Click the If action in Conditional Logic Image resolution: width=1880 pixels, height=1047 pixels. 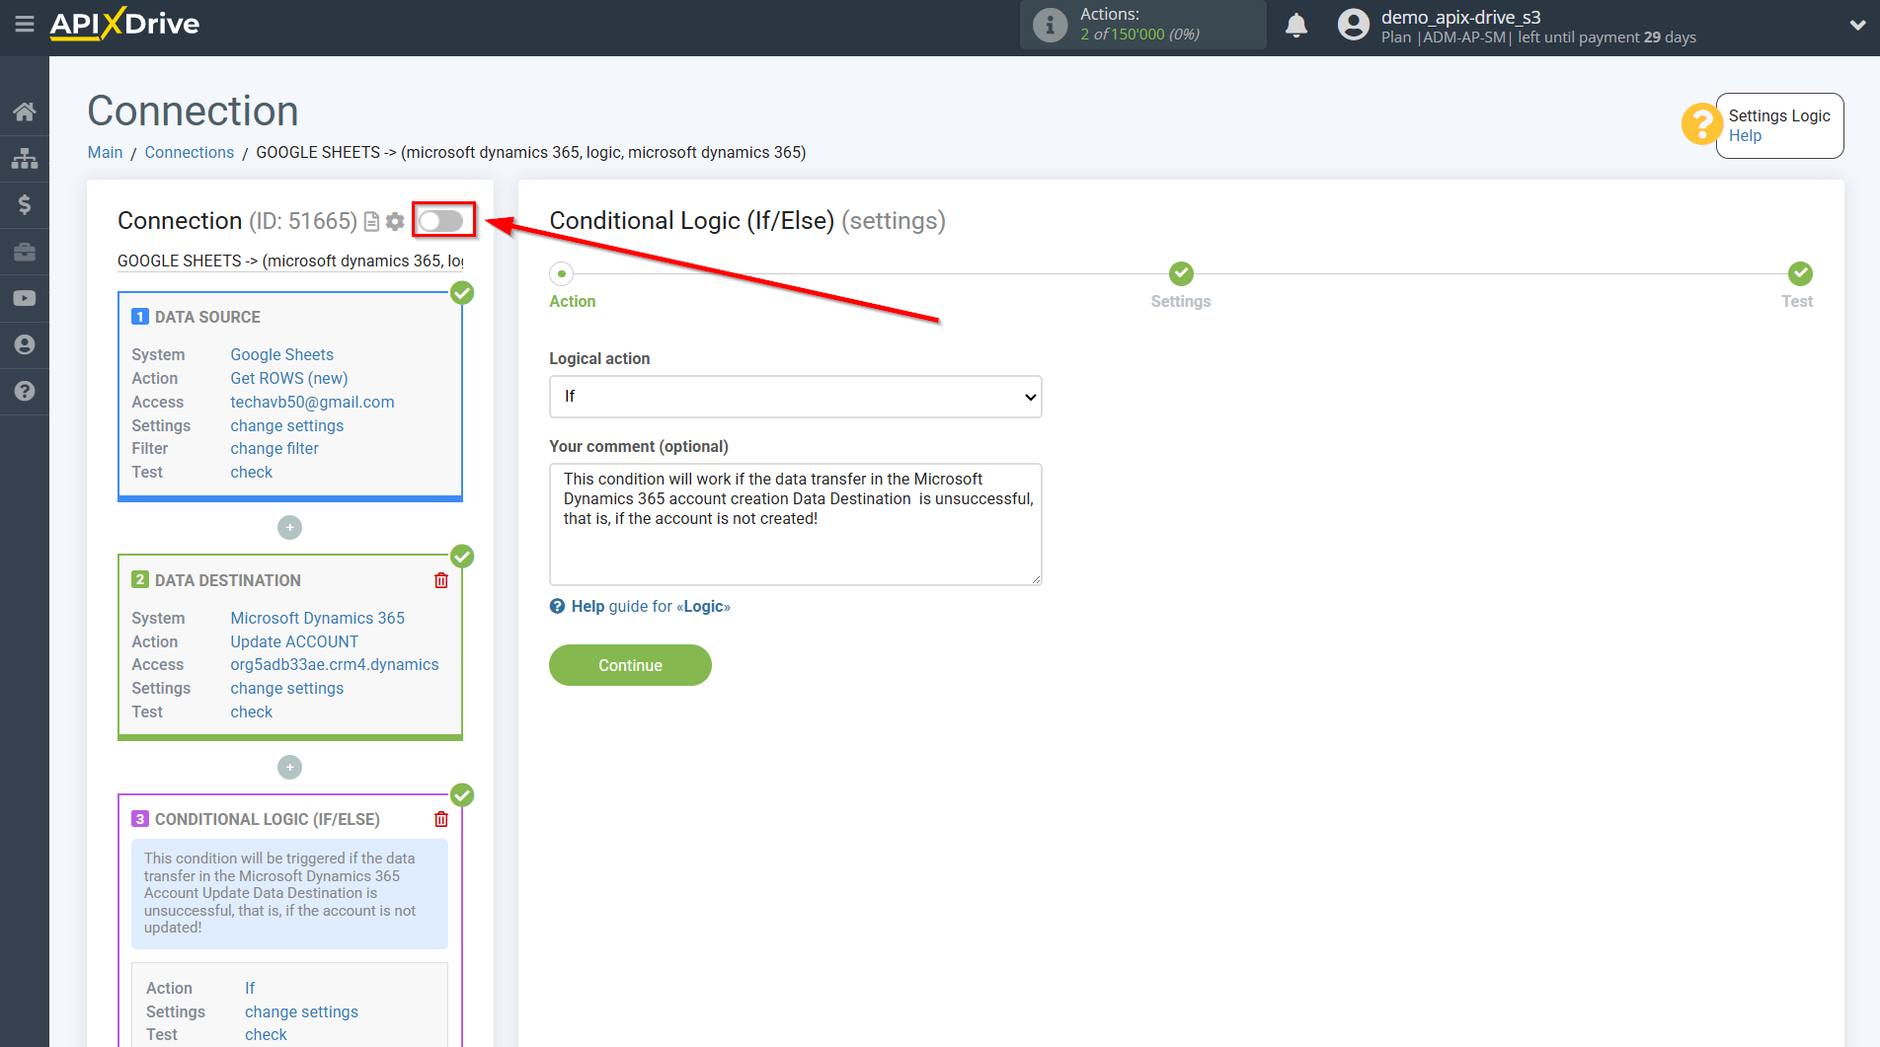[x=250, y=988]
